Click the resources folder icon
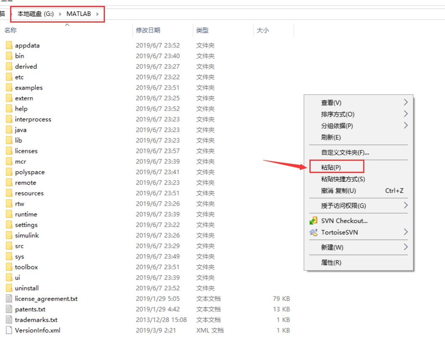Image resolution: width=445 pixels, height=343 pixels. (x=9, y=193)
